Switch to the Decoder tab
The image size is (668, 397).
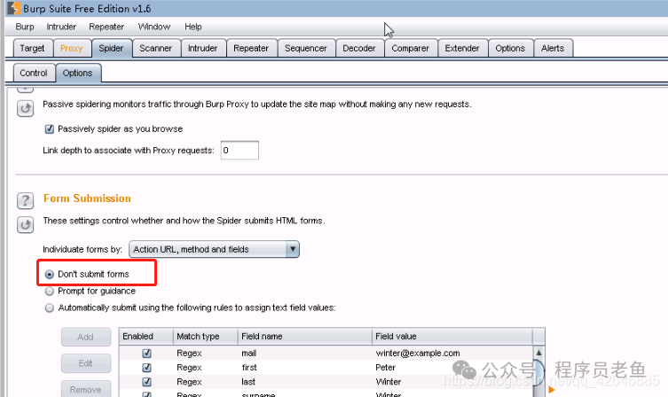click(x=359, y=48)
